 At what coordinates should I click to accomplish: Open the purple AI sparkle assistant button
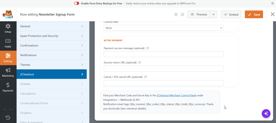tap(266, 114)
